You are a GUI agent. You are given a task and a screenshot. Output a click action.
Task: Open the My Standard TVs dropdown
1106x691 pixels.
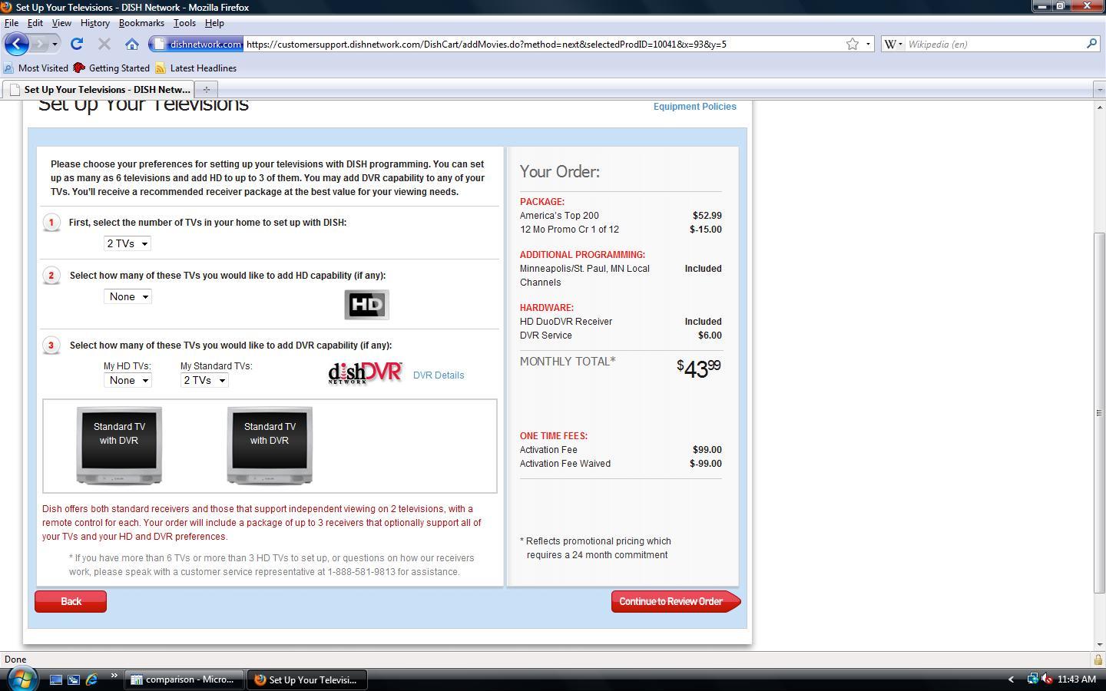coord(204,380)
